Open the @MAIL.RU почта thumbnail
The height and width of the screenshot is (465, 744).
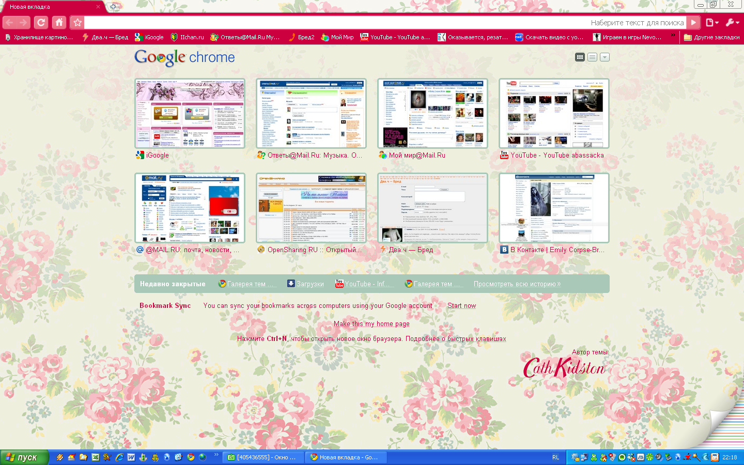[190, 208]
